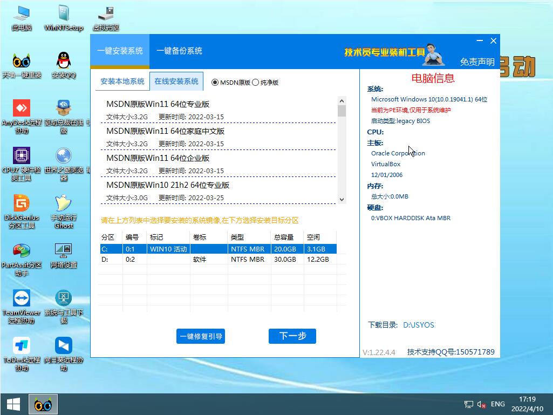
Task: Click the 类型 column header
Action: coord(249,237)
